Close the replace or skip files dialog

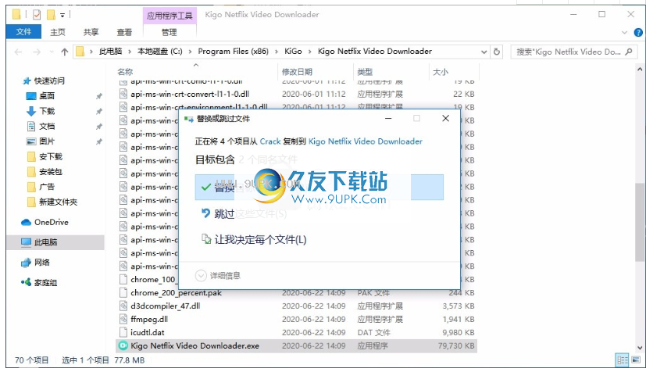[445, 119]
